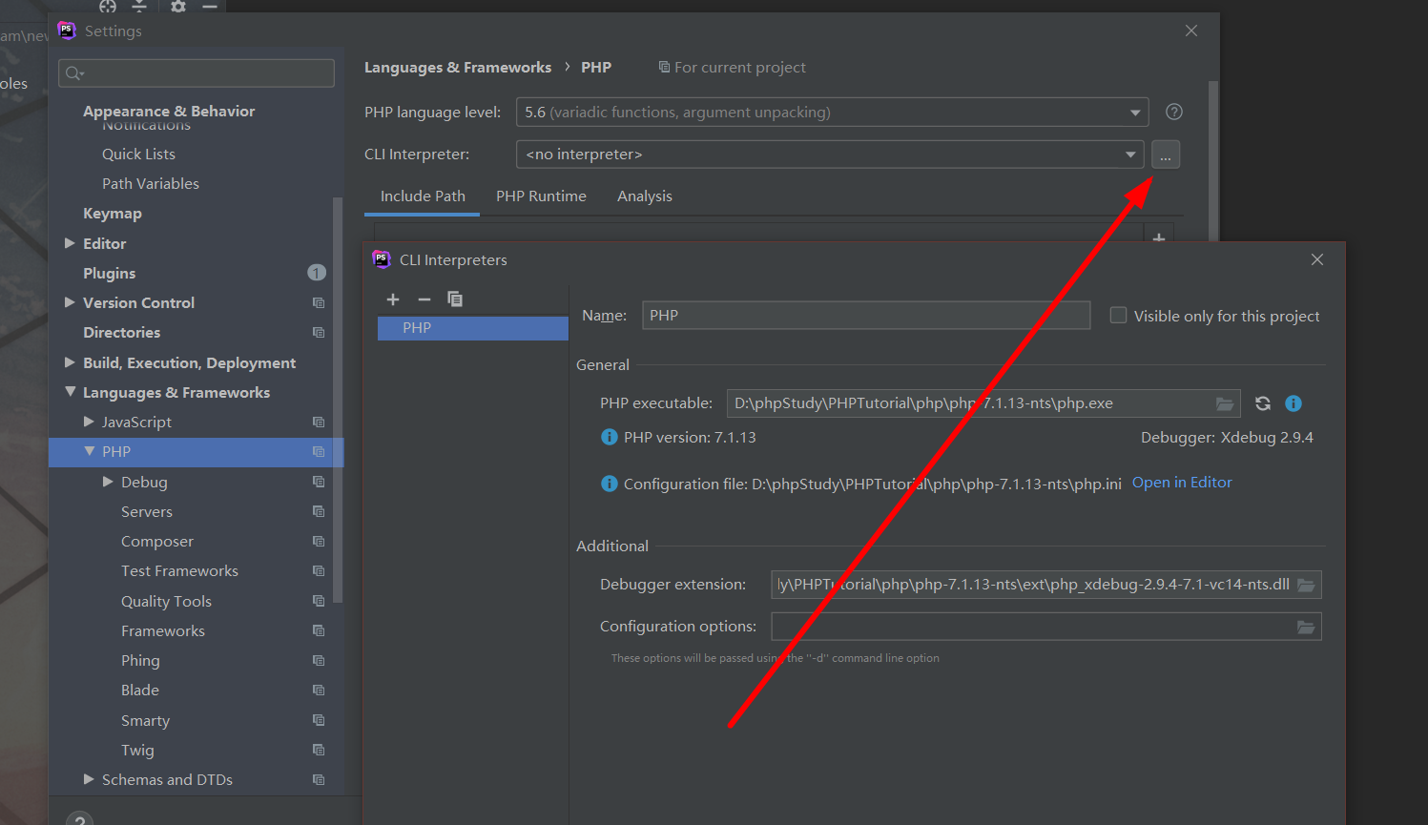Viewport: 1428px width, 825px height.
Task: Open Smarty settings page
Action: 145,721
